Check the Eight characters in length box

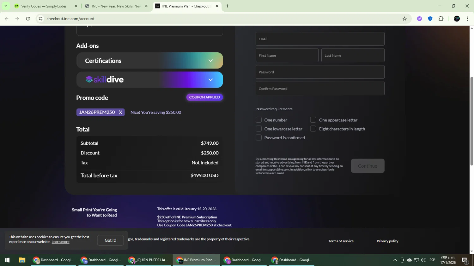(x=313, y=129)
